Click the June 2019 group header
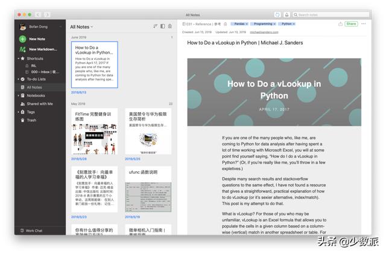 [79, 37]
